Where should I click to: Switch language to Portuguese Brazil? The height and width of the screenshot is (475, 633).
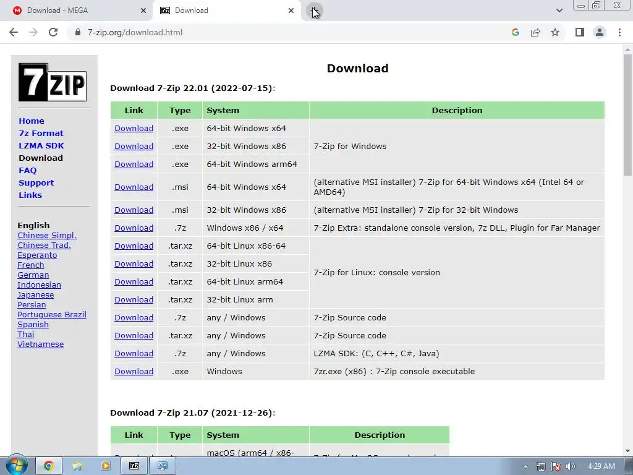pyautogui.click(x=52, y=315)
